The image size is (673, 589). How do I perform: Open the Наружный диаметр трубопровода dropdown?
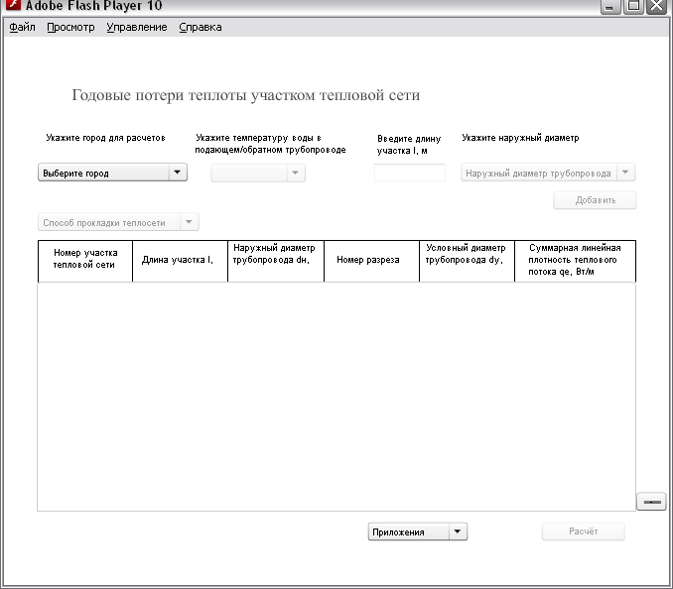point(548,173)
